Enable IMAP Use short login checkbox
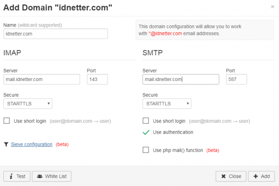279x186 pixels. coord(7,121)
